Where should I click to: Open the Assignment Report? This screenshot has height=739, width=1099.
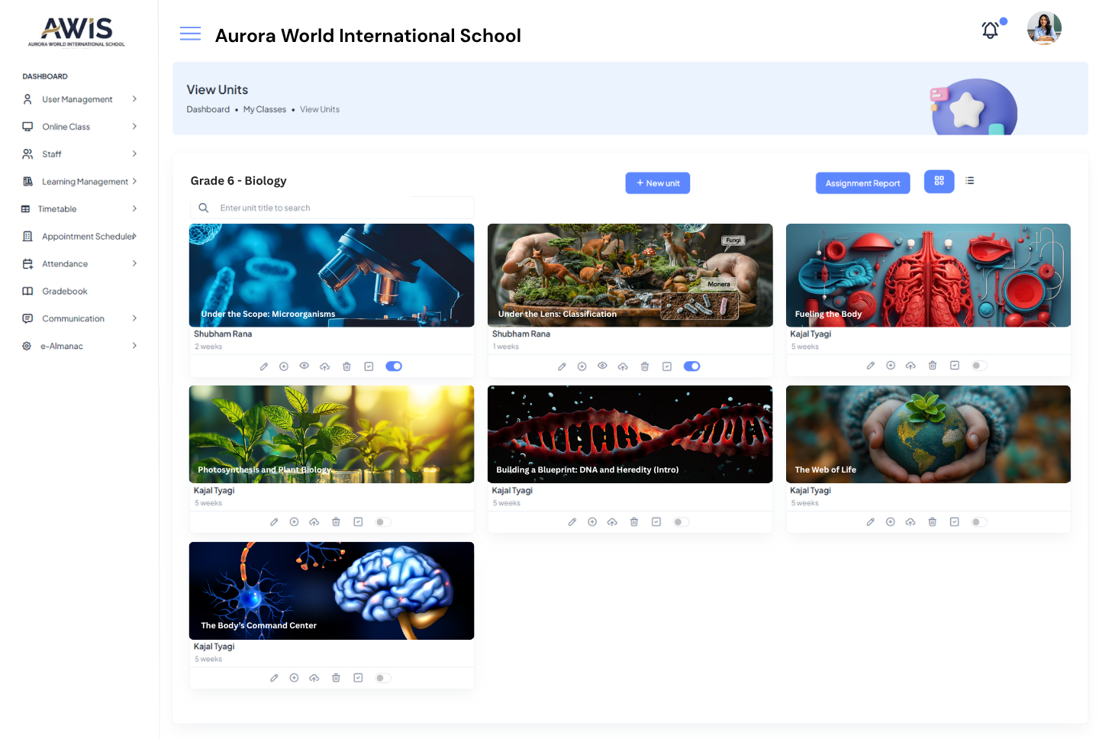pos(862,183)
